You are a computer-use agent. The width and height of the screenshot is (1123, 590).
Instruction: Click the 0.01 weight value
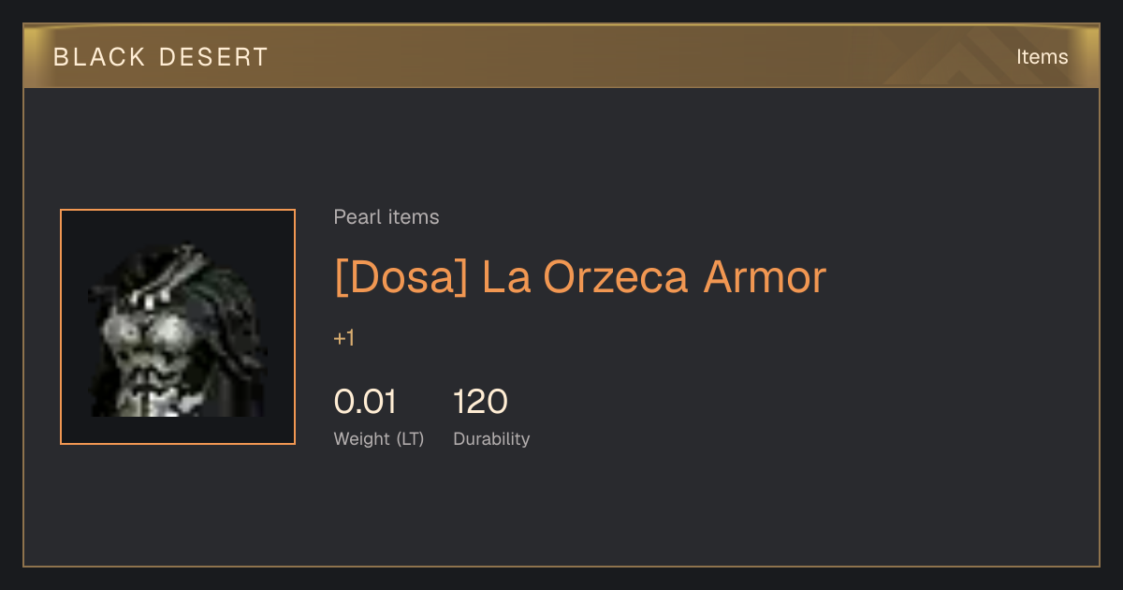(365, 402)
